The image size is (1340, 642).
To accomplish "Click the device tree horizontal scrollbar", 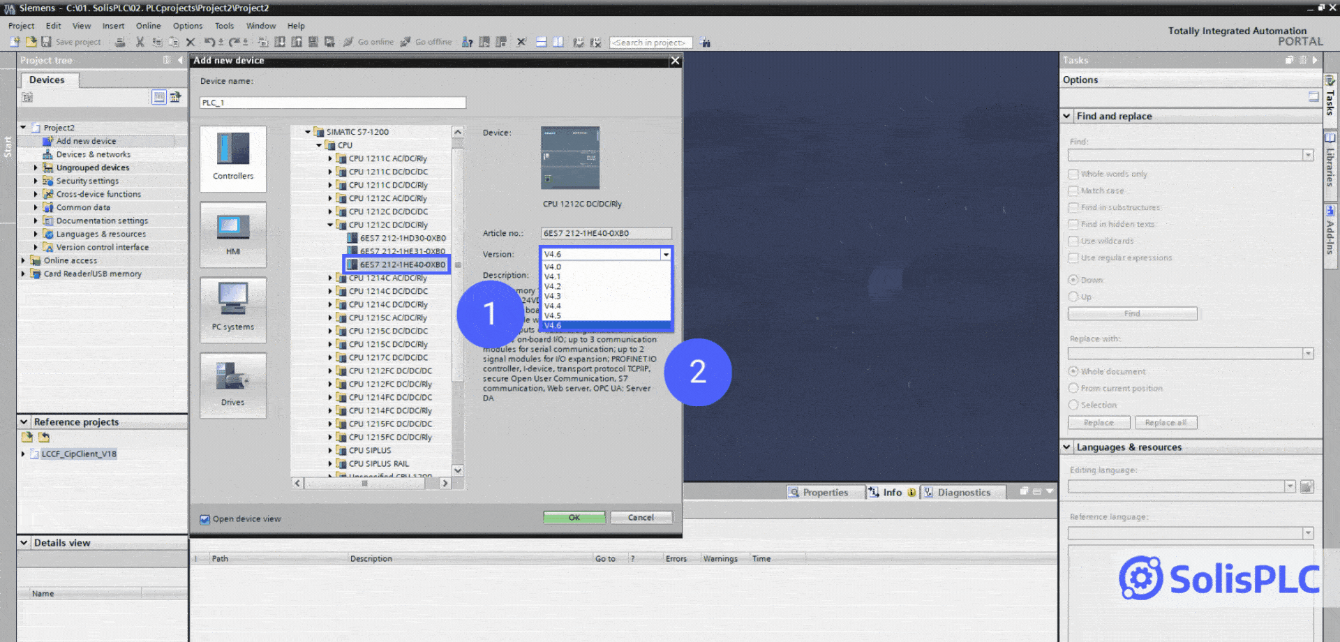I will point(371,483).
